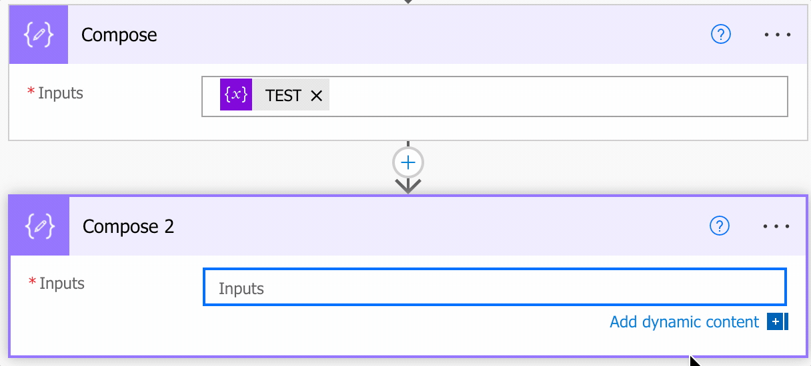Click the purple variable icon on TEST token

(236, 95)
